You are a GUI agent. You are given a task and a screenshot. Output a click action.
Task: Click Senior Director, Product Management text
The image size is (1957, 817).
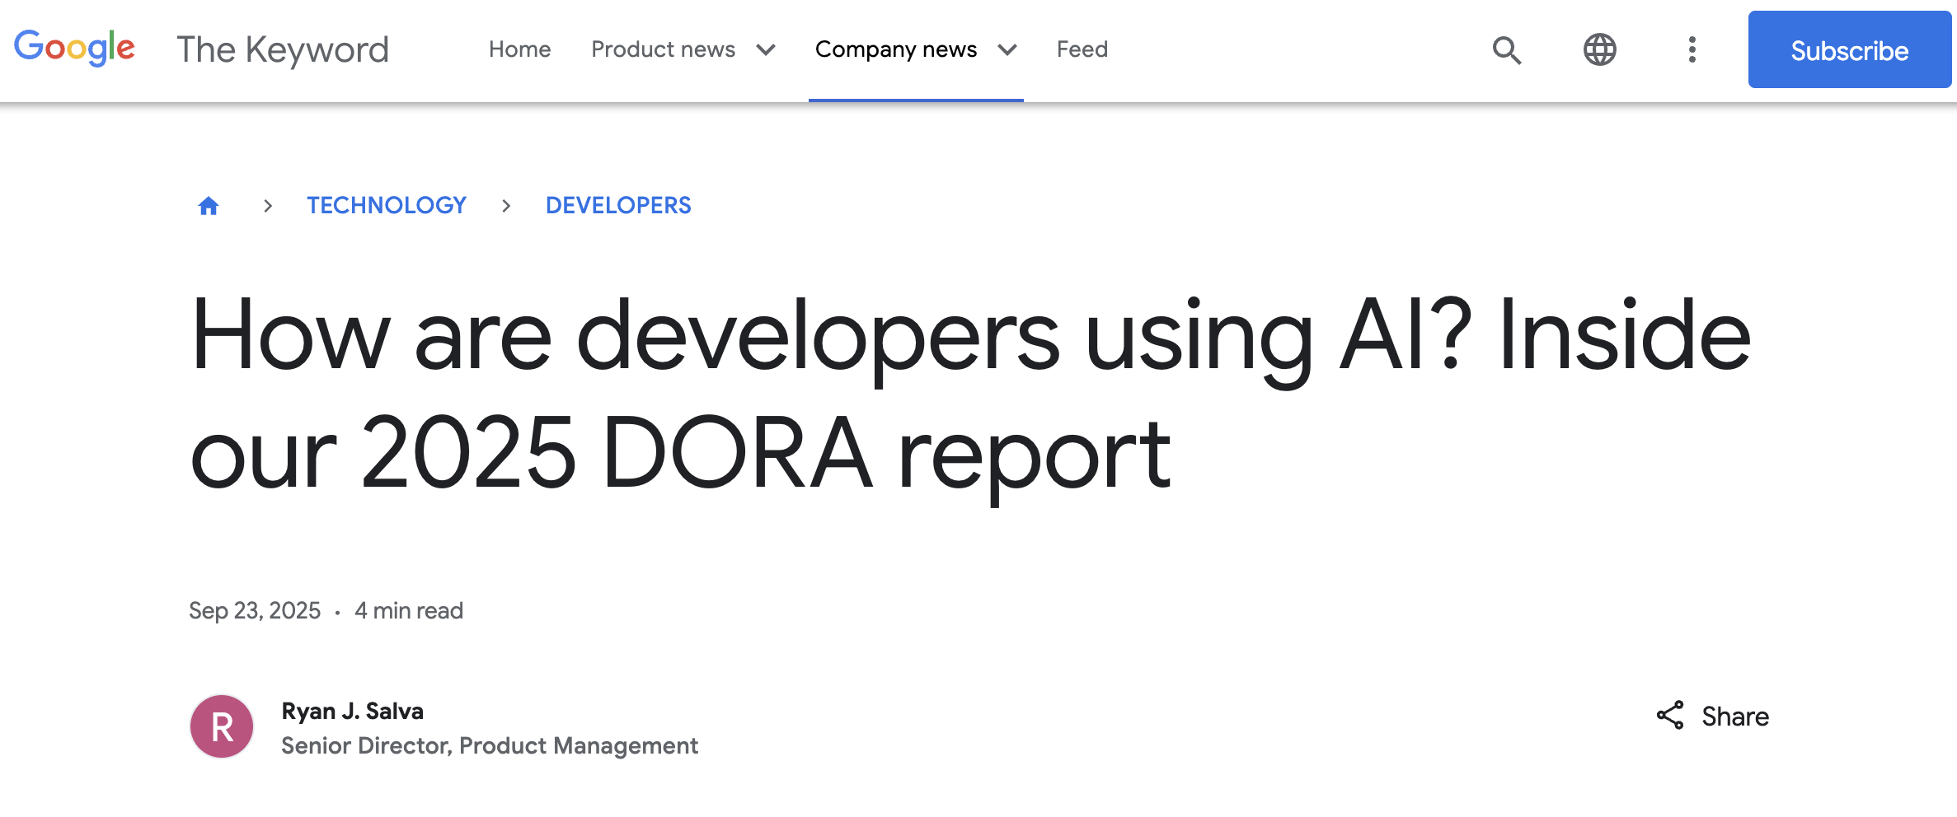pyautogui.click(x=490, y=745)
